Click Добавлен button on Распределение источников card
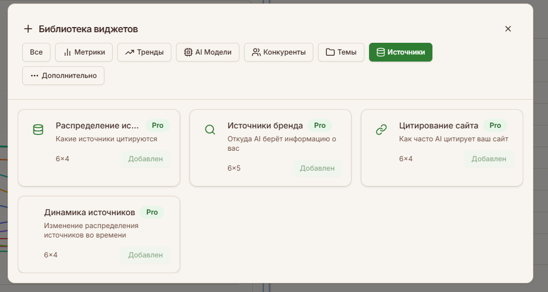The image size is (548, 292). tap(146, 159)
